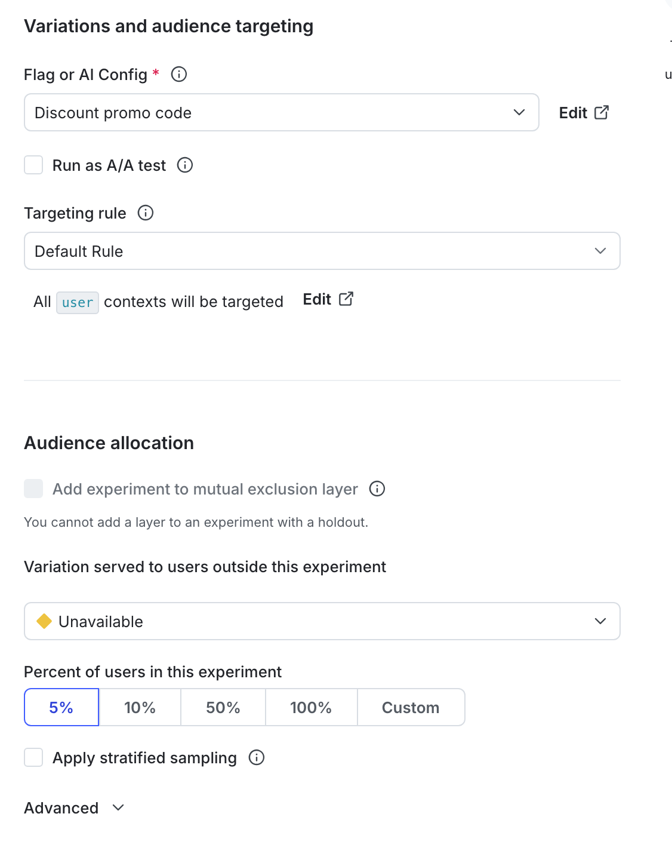This screenshot has height=866, width=672.
Task: Enable the Run as A/A test checkbox
Action: click(x=33, y=165)
